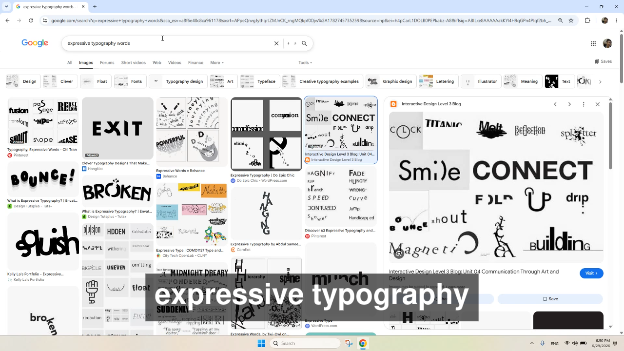Open the taskbar volume control
Image resolution: width=624 pixels, height=351 pixels.
click(575, 343)
